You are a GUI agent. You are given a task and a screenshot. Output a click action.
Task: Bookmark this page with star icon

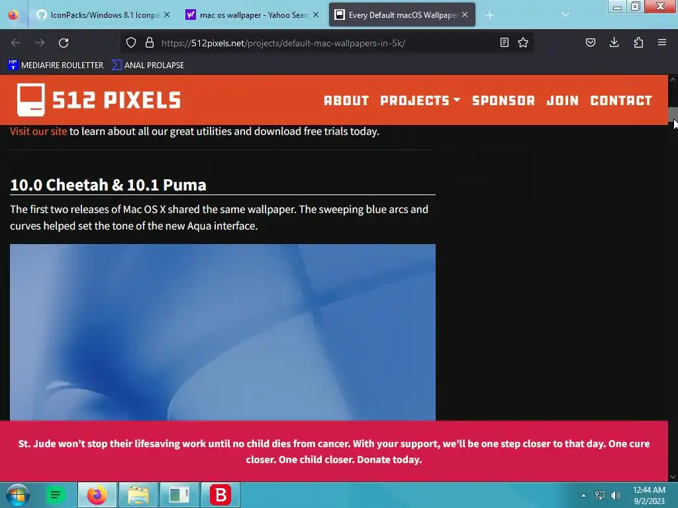pos(523,42)
